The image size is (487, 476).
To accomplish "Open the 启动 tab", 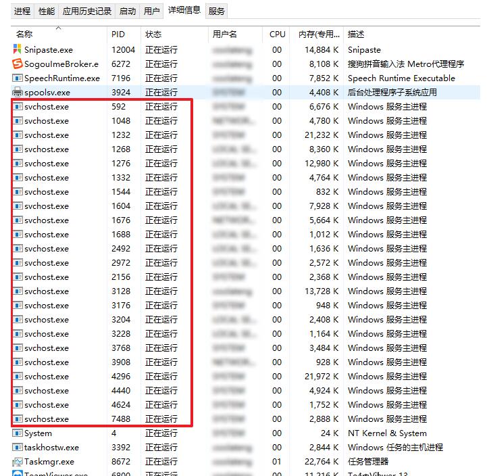I will 127,11.
